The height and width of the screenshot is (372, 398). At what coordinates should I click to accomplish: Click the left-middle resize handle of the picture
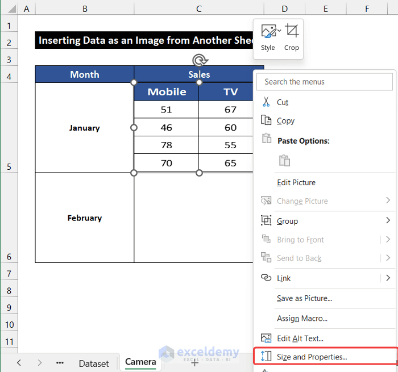[134, 128]
